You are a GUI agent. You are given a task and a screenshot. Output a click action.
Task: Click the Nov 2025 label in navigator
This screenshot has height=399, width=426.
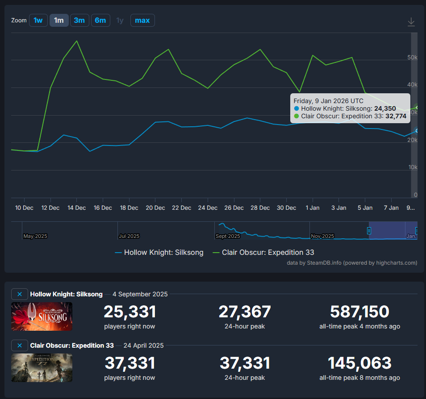(322, 236)
